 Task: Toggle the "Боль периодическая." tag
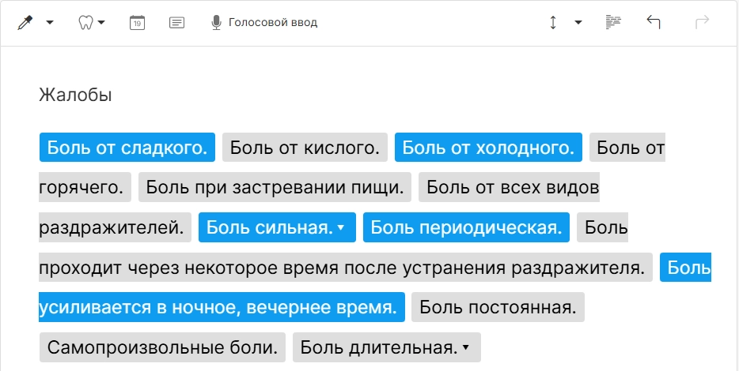click(x=466, y=227)
